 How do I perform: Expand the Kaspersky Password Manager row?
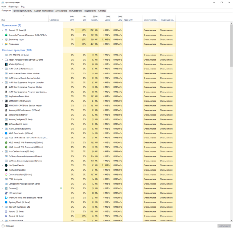coord(2,35)
